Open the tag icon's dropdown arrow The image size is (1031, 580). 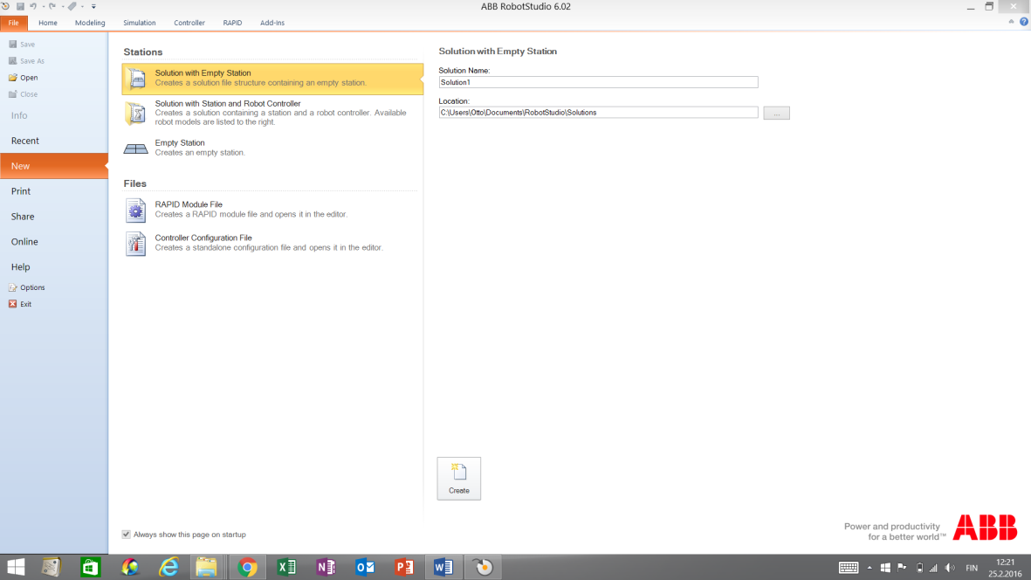point(82,7)
